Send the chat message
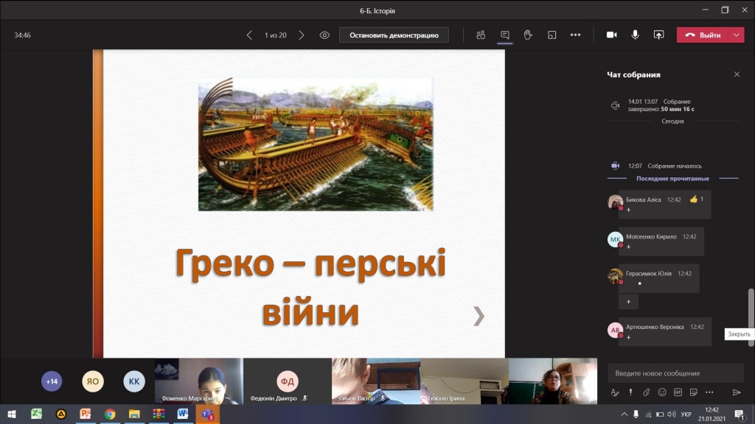 point(737,392)
